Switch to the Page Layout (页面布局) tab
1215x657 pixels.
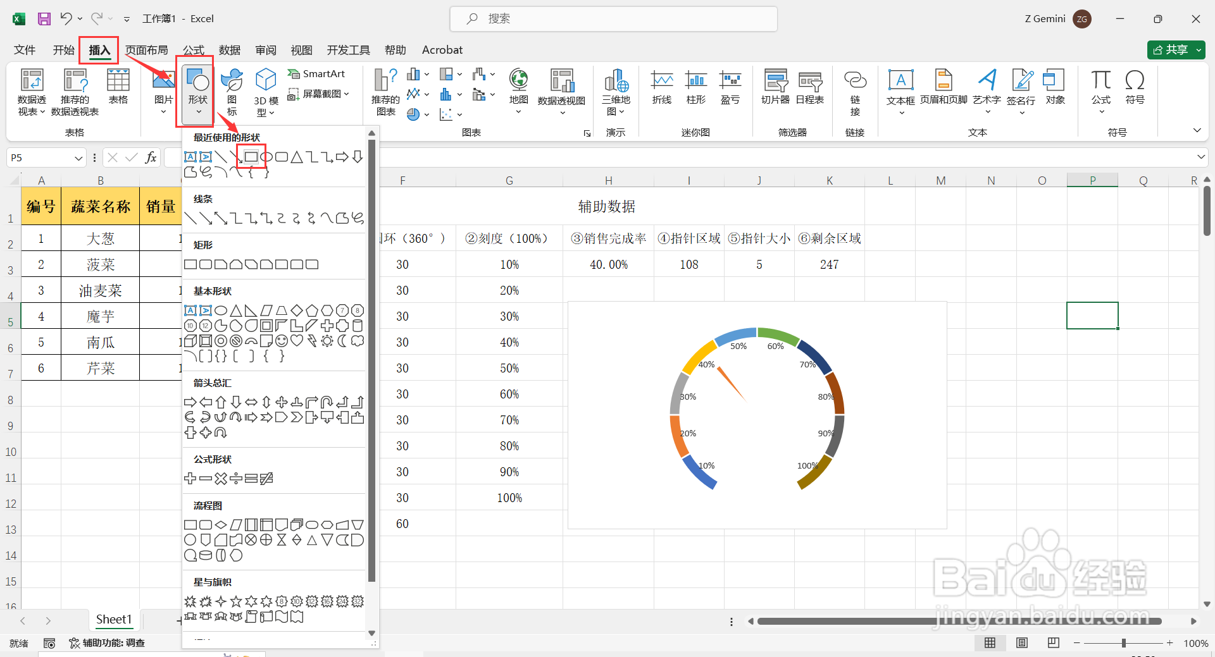(x=147, y=50)
